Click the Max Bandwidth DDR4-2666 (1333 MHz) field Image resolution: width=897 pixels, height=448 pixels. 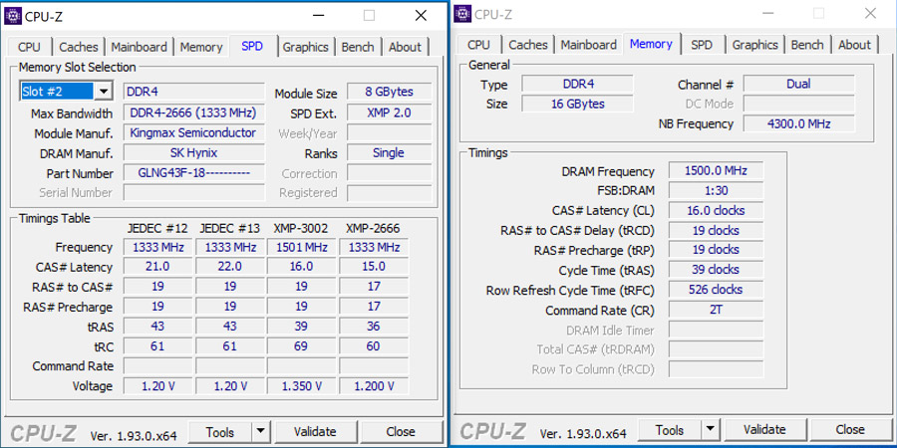coord(194,112)
